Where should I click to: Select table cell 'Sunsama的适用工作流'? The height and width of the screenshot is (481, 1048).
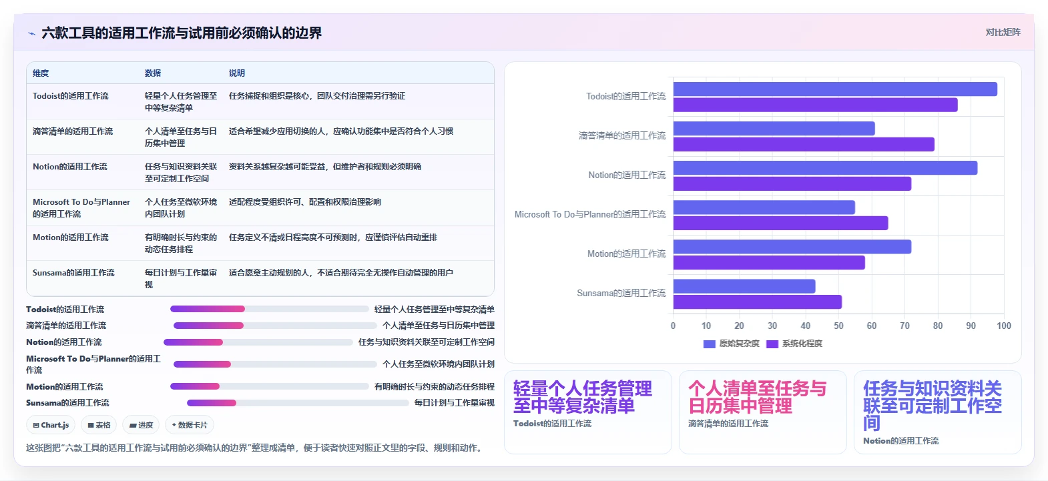point(73,273)
